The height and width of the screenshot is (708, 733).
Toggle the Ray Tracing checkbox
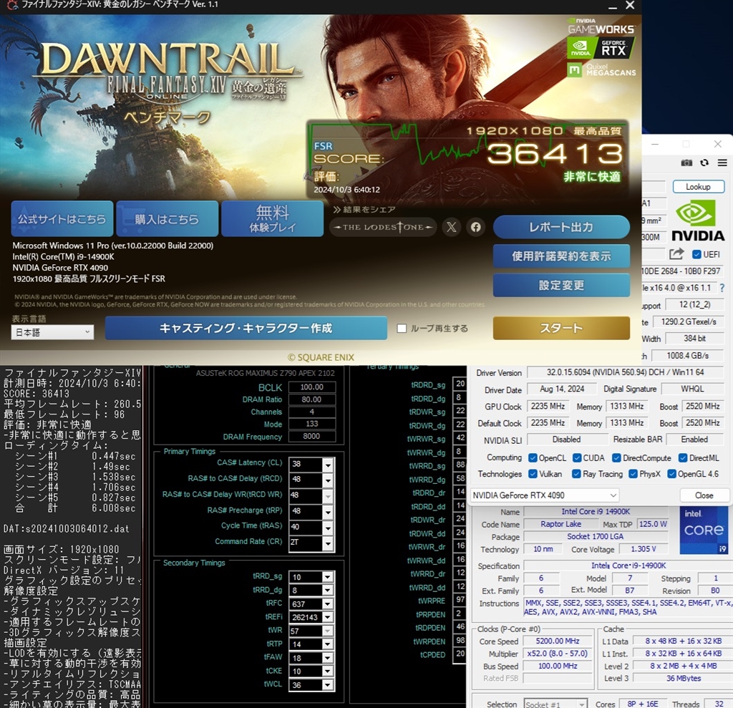578,474
